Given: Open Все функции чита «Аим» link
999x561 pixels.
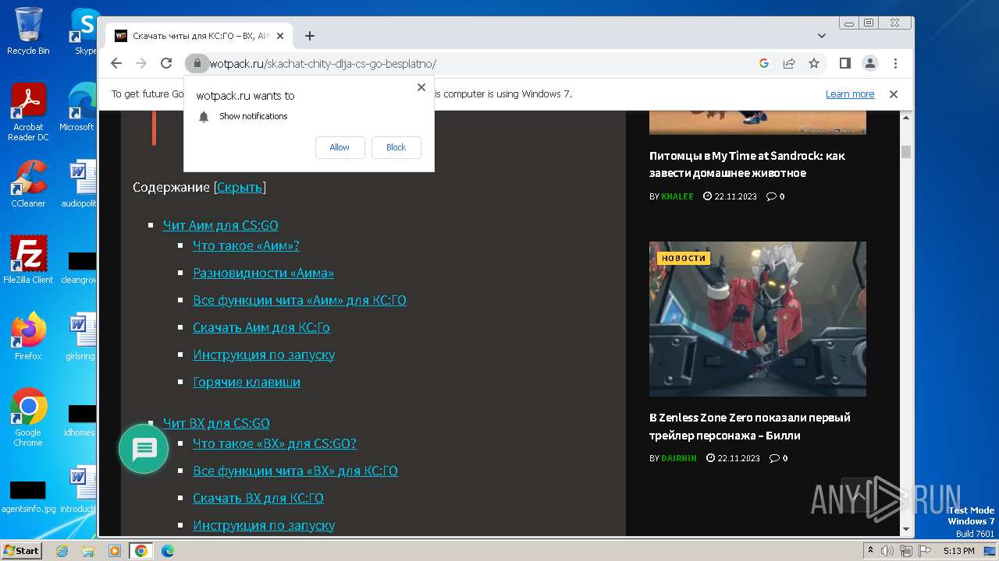Looking at the screenshot, I should [300, 300].
